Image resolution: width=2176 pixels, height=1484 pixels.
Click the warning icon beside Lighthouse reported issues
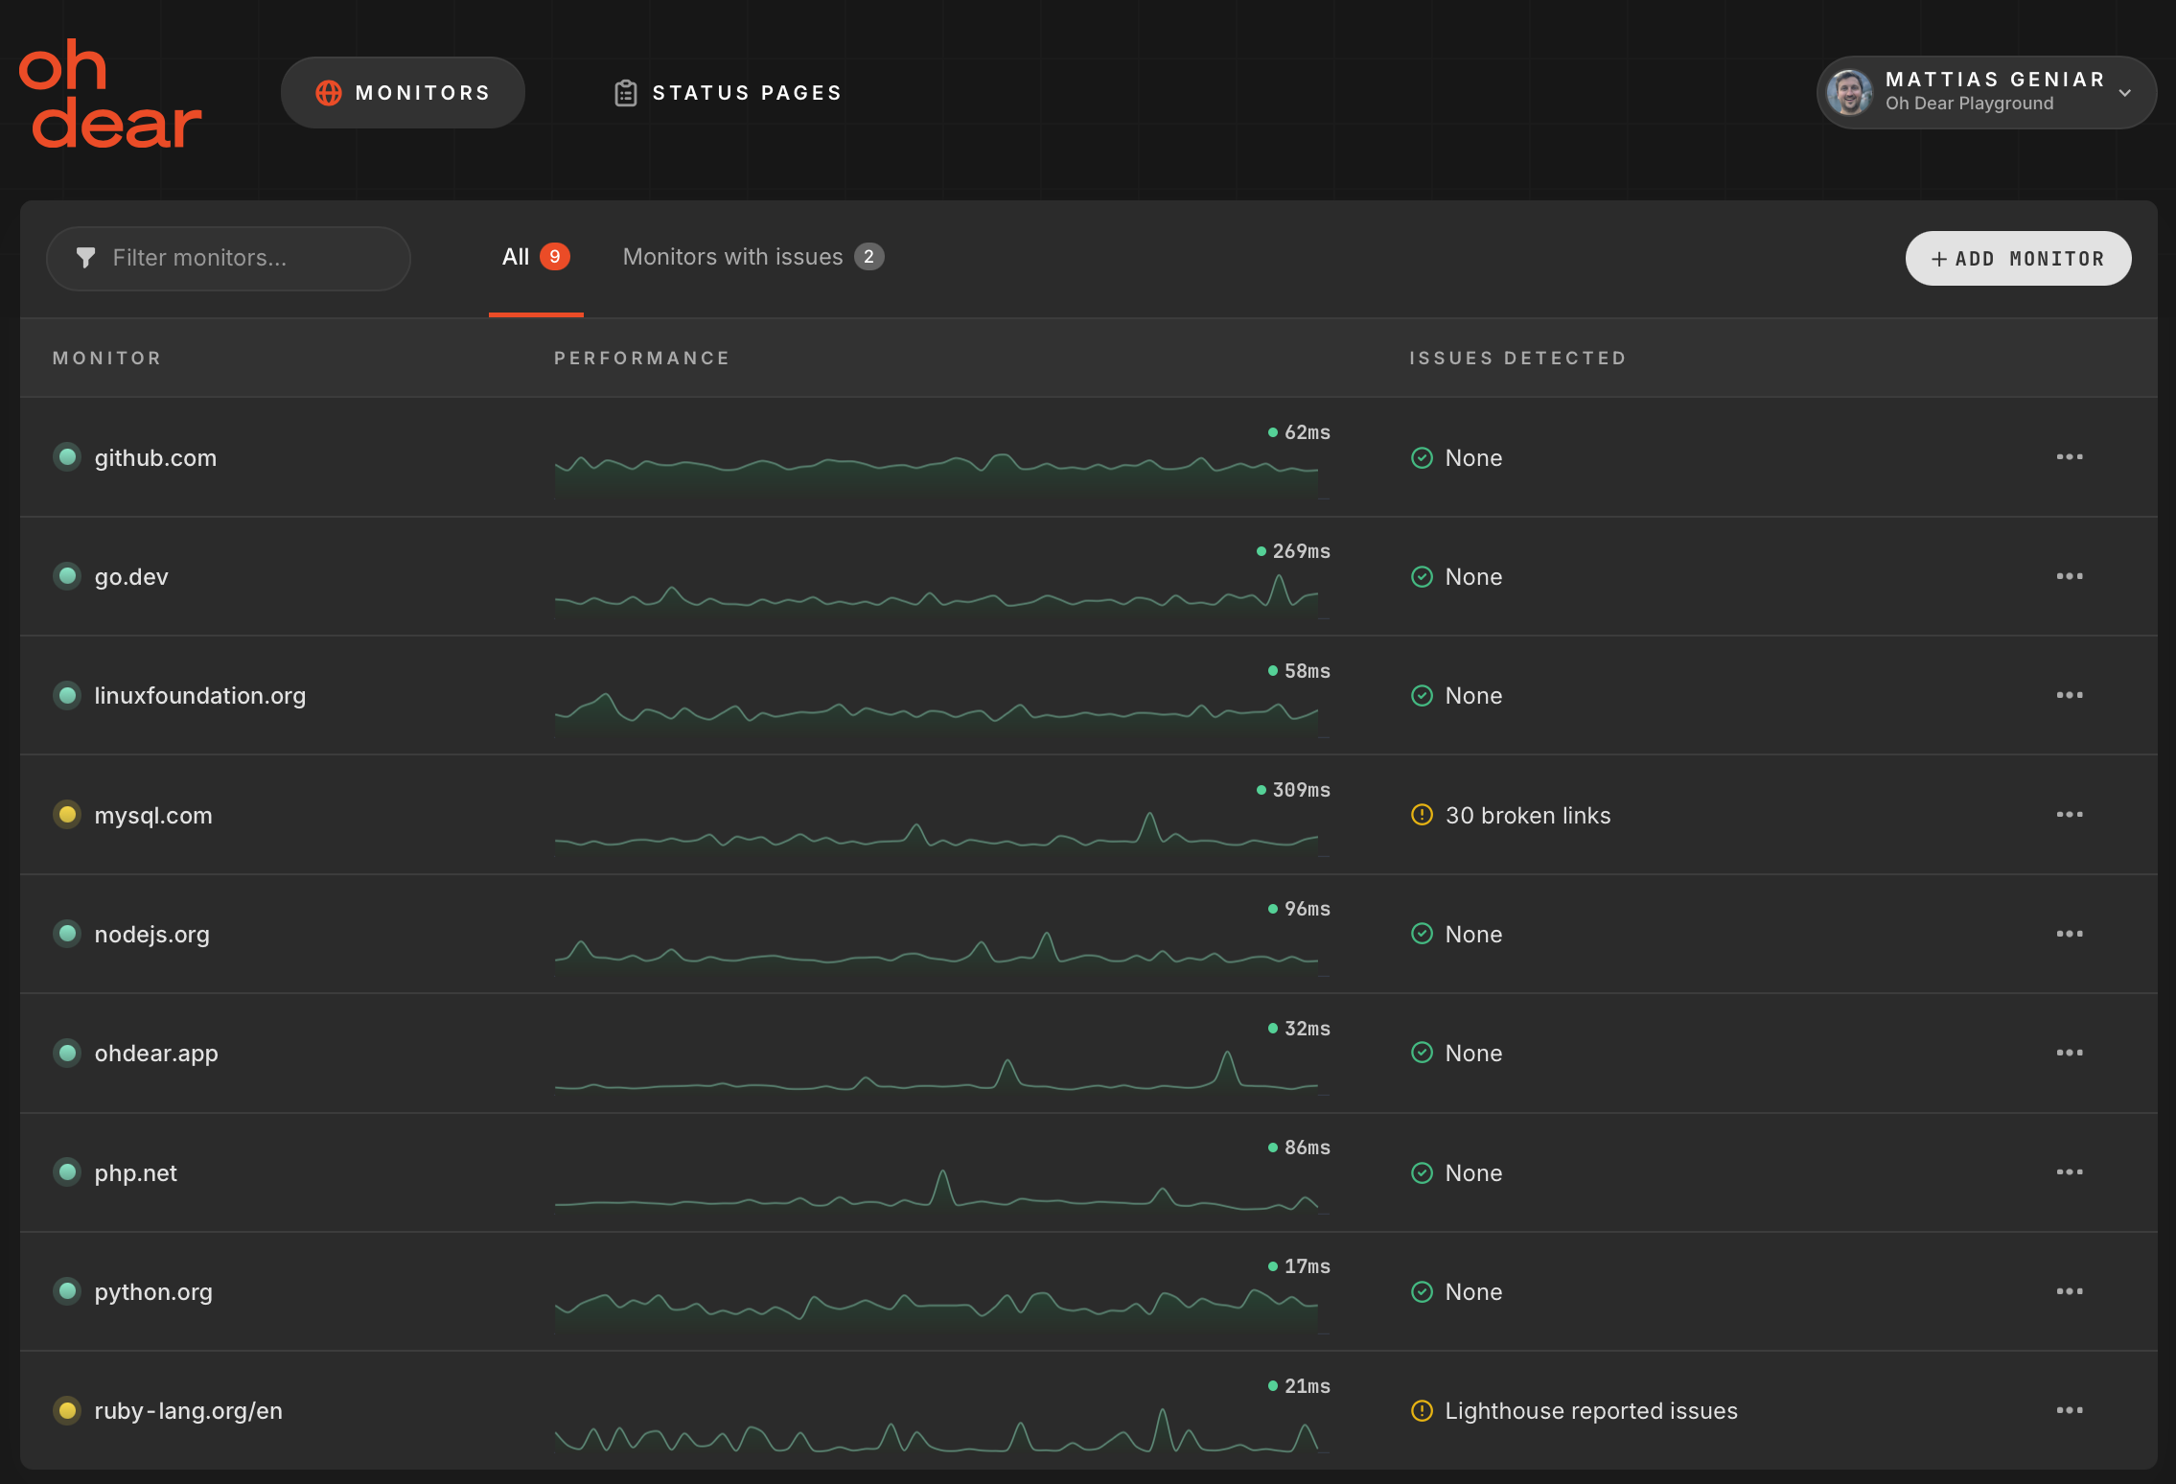coord(1423,1411)
